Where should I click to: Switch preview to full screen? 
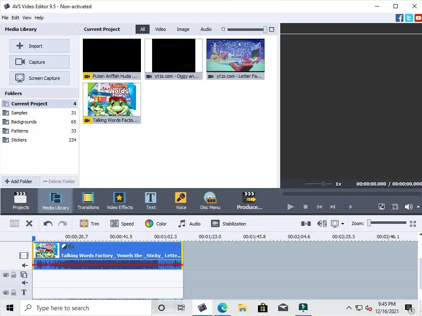(381, 207)
